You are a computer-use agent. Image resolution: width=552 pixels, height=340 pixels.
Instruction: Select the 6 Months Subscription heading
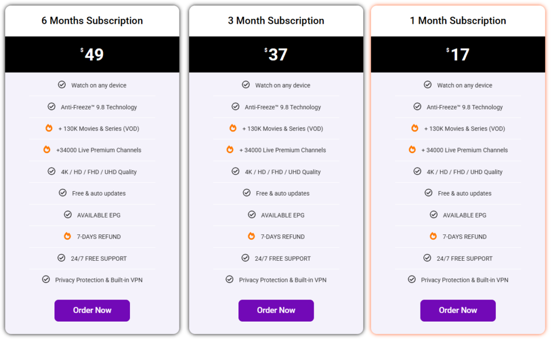pyautogui.click(x=92, y=21)
